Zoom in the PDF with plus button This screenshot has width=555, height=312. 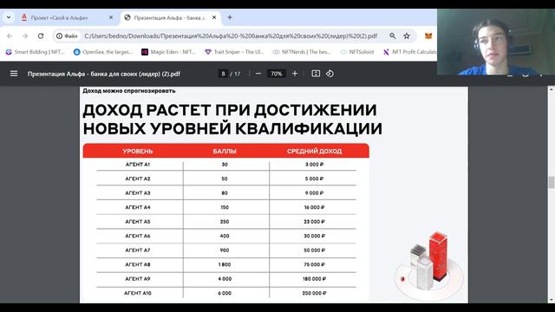[x=295, y=74]
